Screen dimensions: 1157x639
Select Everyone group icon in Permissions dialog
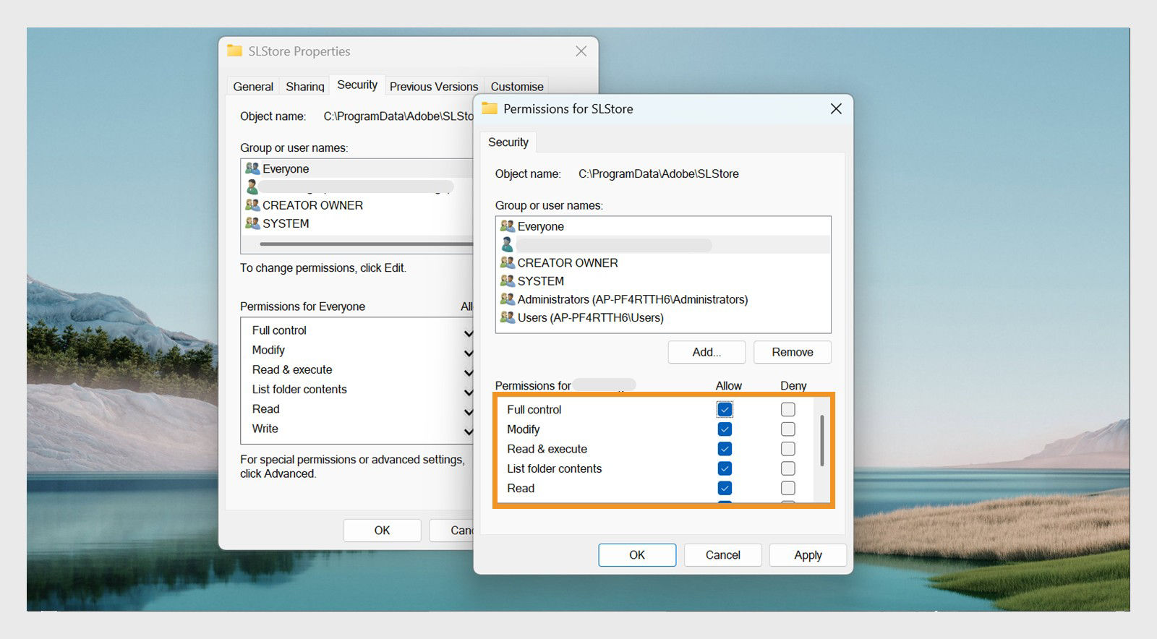tap(508, 226)
